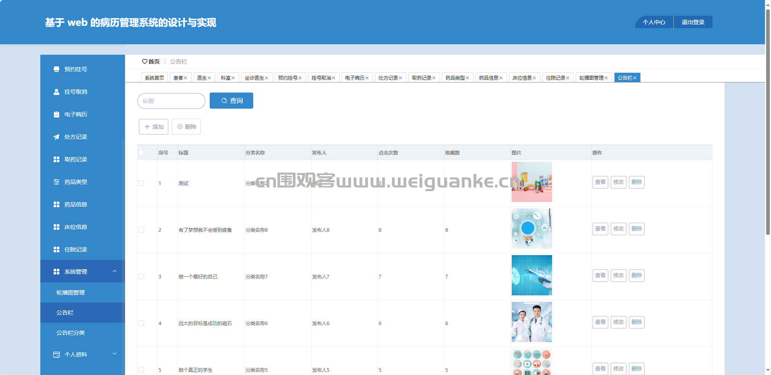Collapse the 系统管理 menu chevron
The width and height of the screenshot is (771, 375).
(115, 271)
